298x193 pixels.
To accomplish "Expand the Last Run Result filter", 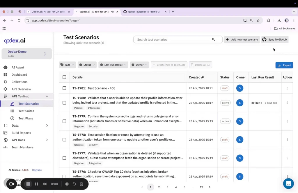I will [113, 65].
